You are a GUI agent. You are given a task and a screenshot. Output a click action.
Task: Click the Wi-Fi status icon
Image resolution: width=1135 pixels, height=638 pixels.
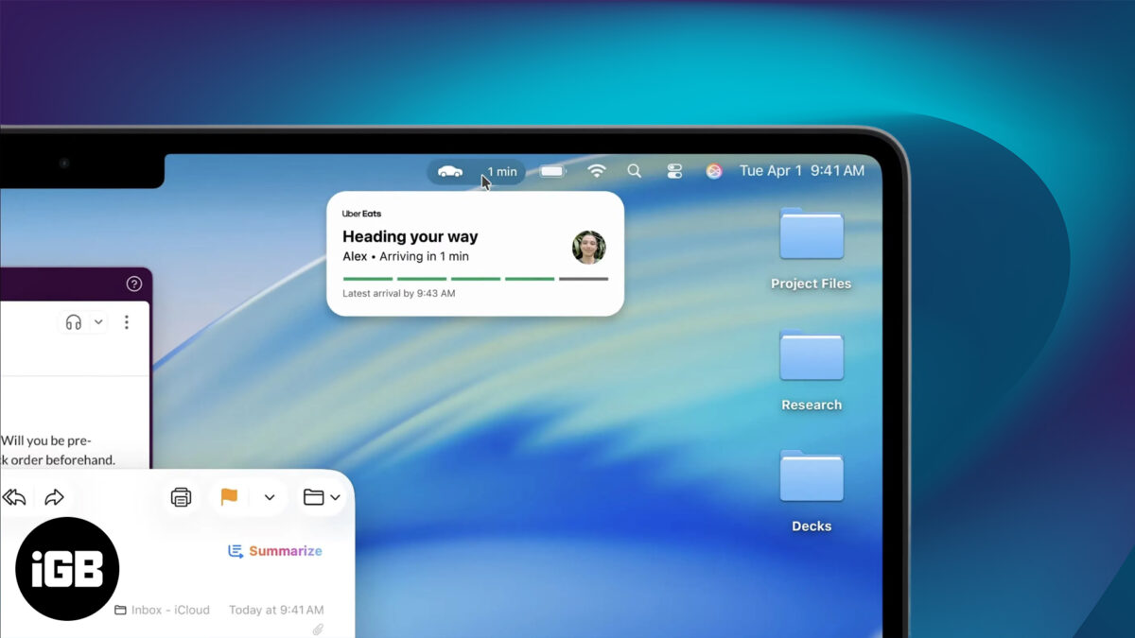(596, 171)
